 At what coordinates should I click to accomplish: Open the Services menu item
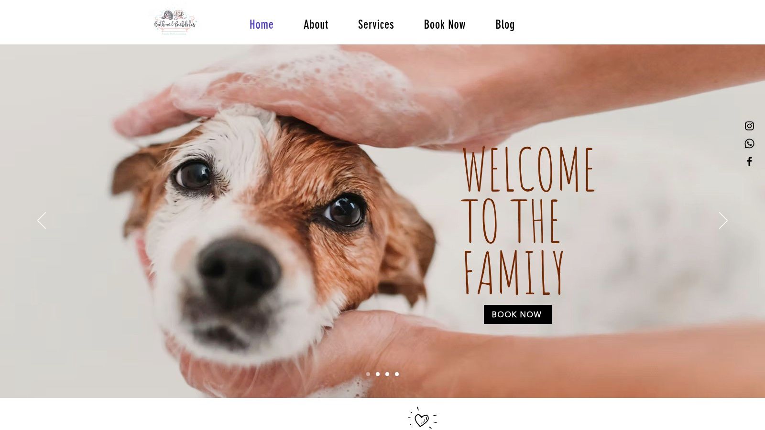376,24
